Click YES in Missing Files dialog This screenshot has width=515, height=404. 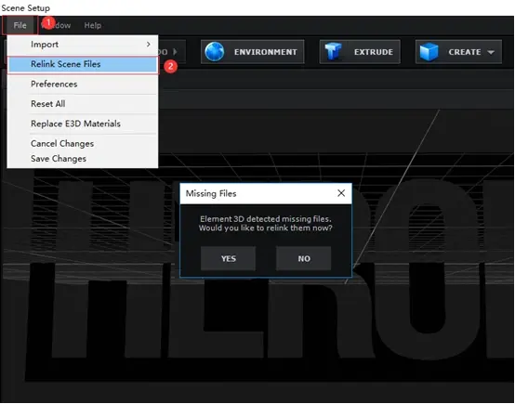coord(229,258)
